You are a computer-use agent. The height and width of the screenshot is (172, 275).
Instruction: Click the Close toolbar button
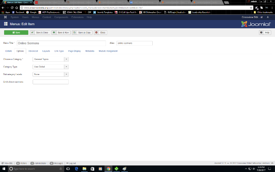[100, 32]
